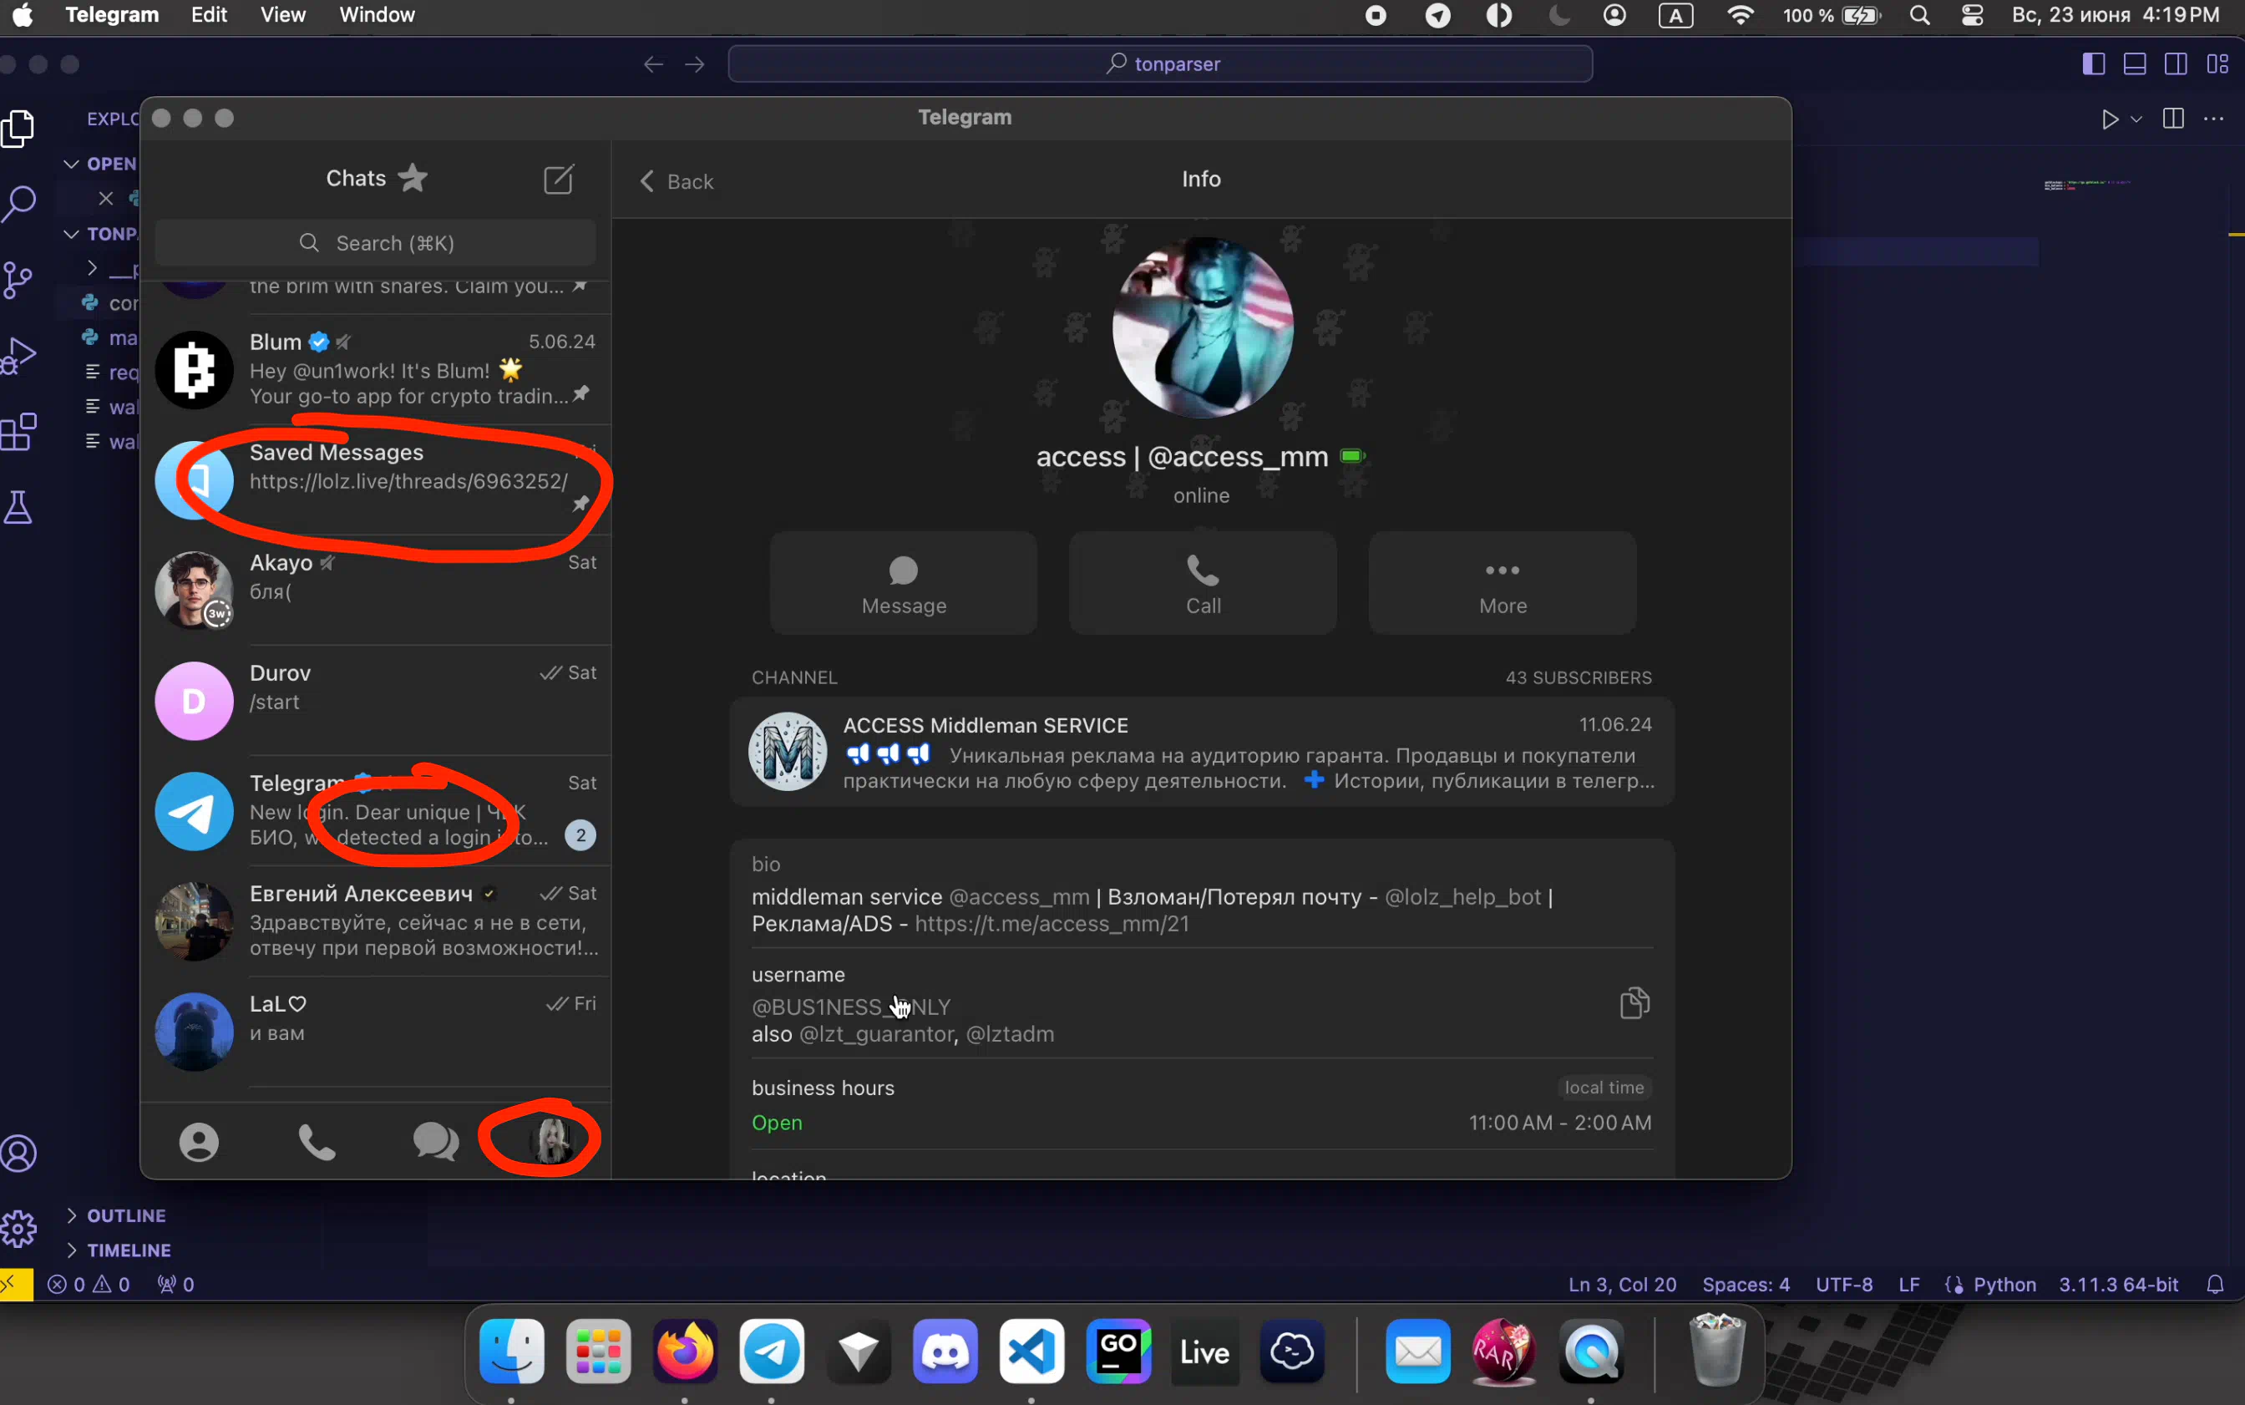Viewport: 2245px width, 1405px height.
Task: Navigate forward arrow in VS Code title bar
Action: click(x=694, y=64)
